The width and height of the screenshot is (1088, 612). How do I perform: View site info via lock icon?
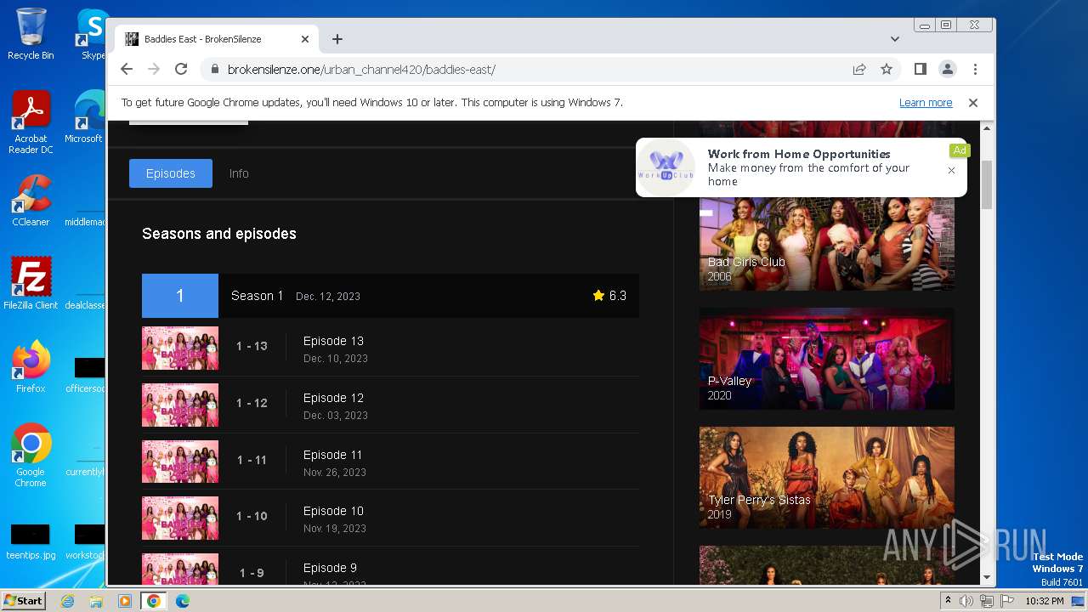point(215,69)
